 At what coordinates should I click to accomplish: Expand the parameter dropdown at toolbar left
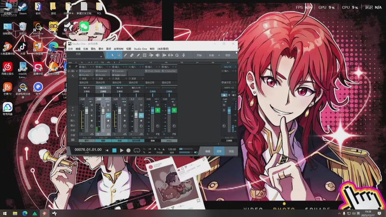101,56
